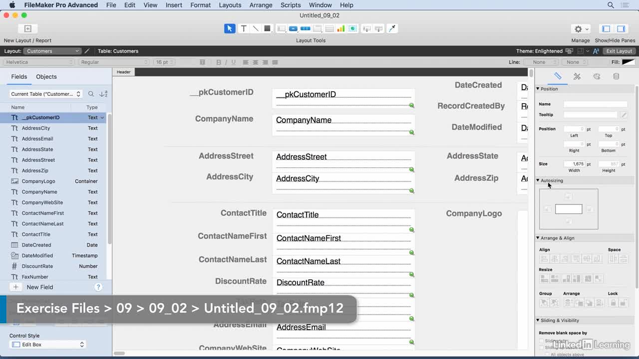
Task: Collapse the Arrange & Align section
Action: [538, 238]
